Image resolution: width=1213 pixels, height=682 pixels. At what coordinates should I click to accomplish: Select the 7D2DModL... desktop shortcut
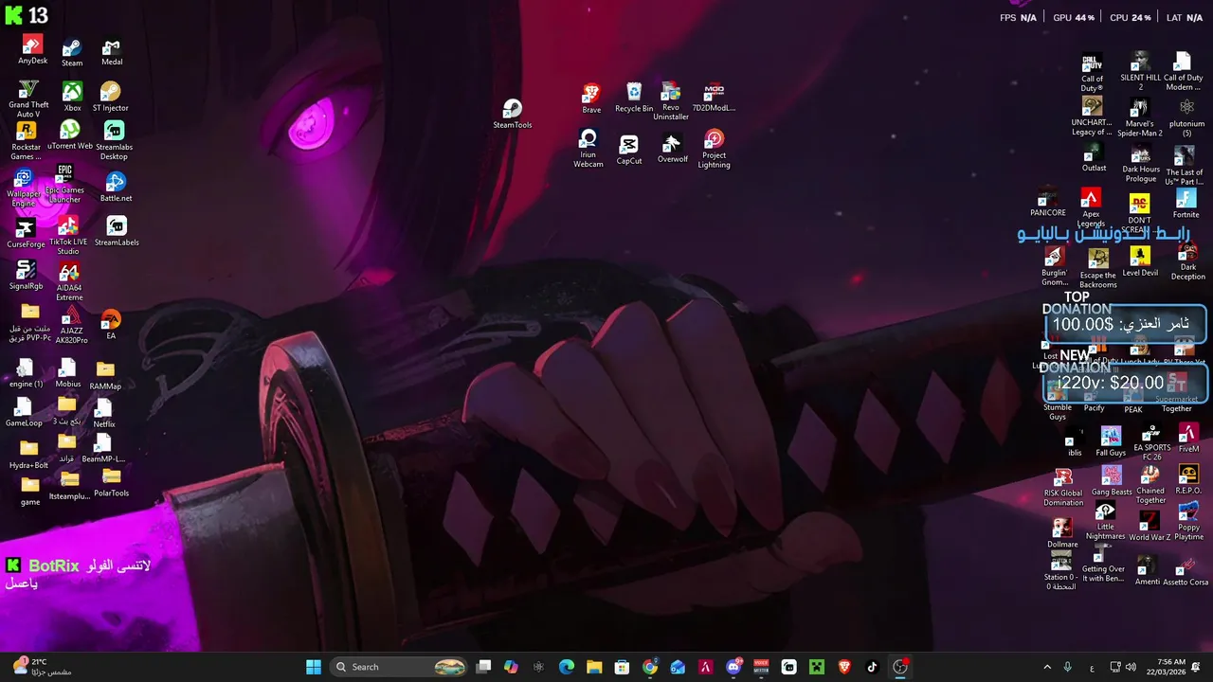(x=714, y=99)
